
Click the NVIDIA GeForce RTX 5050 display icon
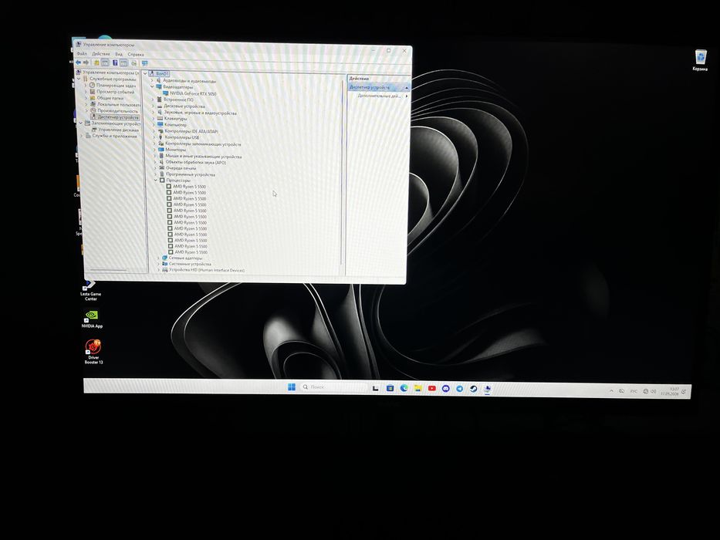[166, 93]
